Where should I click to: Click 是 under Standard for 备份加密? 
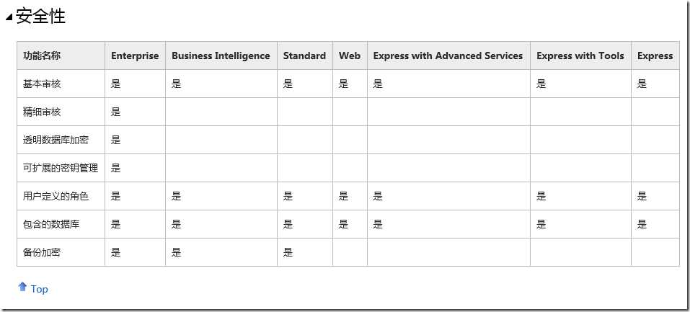288,252
